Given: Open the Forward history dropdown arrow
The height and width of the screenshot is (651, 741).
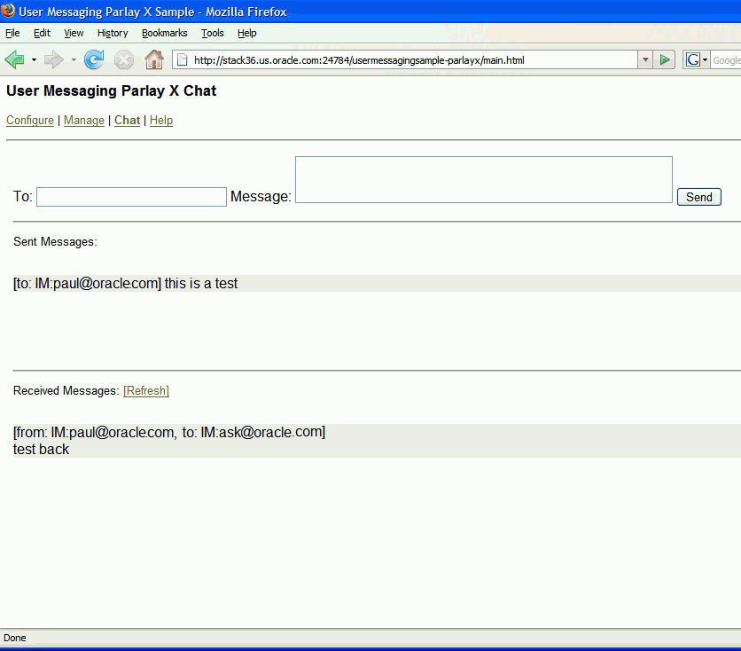Looking at the screenshot, I should click(x=74, y=60).
